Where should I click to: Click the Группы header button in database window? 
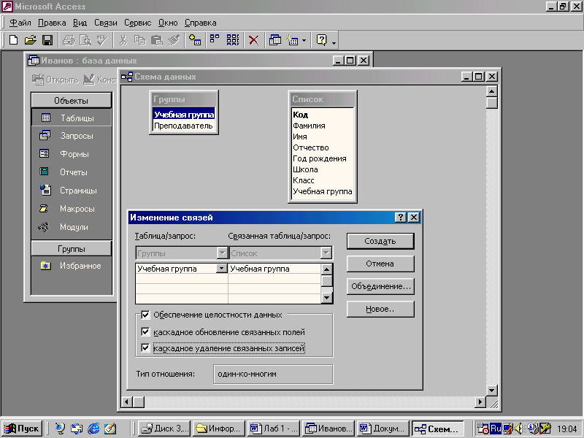tap(71, 249)
